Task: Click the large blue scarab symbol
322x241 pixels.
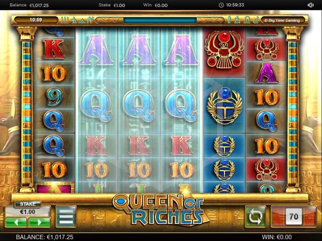Action: (x=224, y=106)
